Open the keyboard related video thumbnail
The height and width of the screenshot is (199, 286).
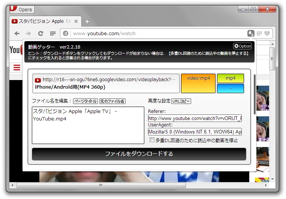[x=263, y=159]
